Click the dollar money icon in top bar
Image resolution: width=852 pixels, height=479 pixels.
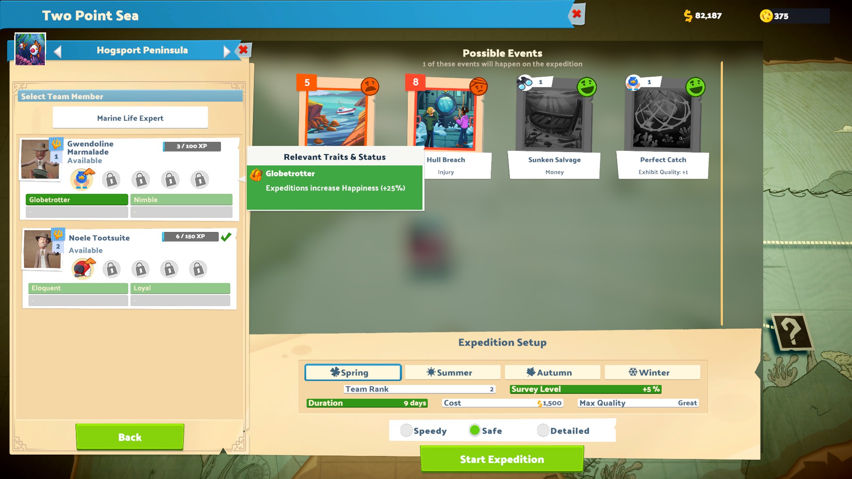pyautogui.click(x=688, y=16)
